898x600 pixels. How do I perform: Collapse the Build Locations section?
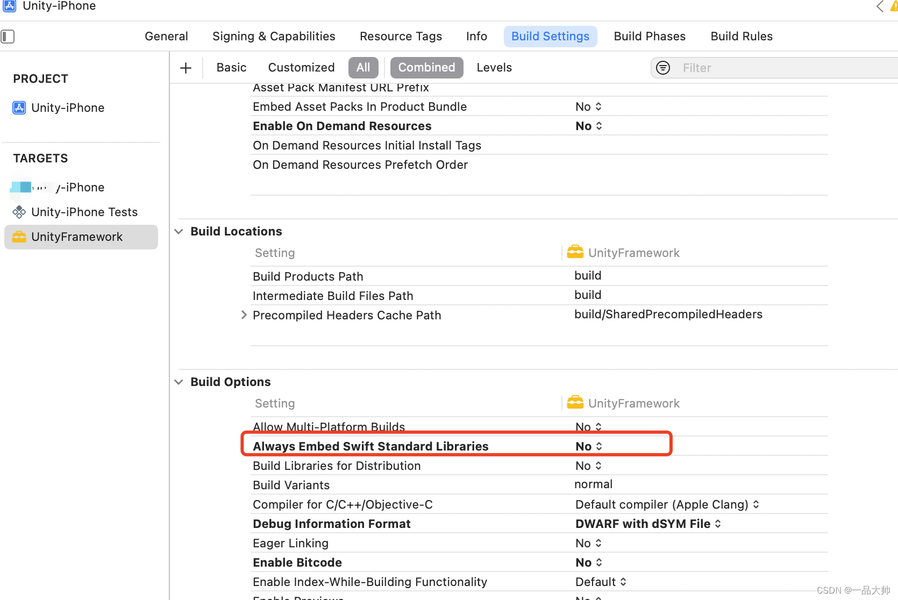[x=179, y=231]
